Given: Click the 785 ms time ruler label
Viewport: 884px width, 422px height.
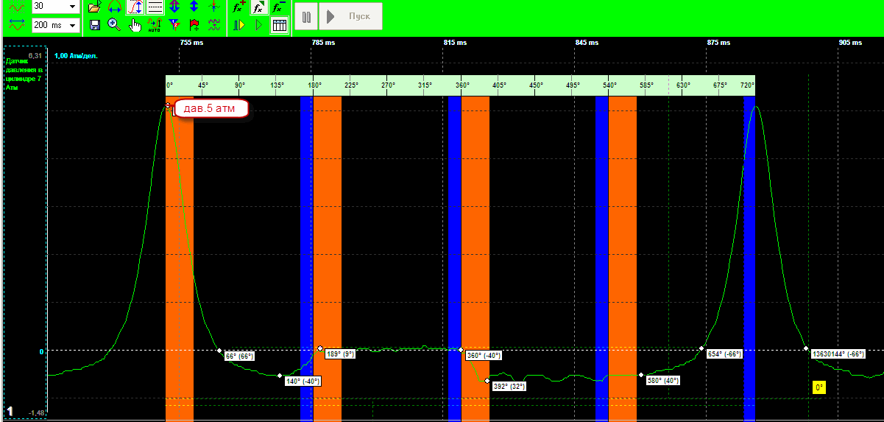Looking at the screenshot, I should [323, 43].
